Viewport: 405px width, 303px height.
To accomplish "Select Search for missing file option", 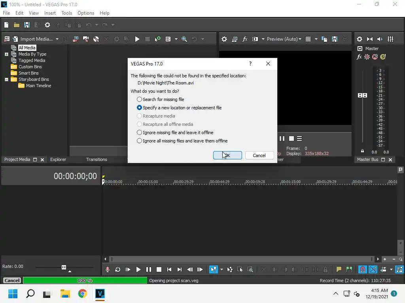I will click(x=161, y=99).
